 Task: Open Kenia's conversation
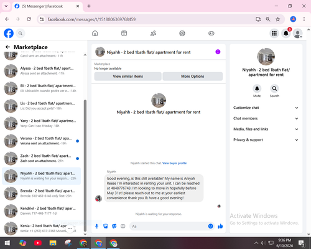pos(42,228)
